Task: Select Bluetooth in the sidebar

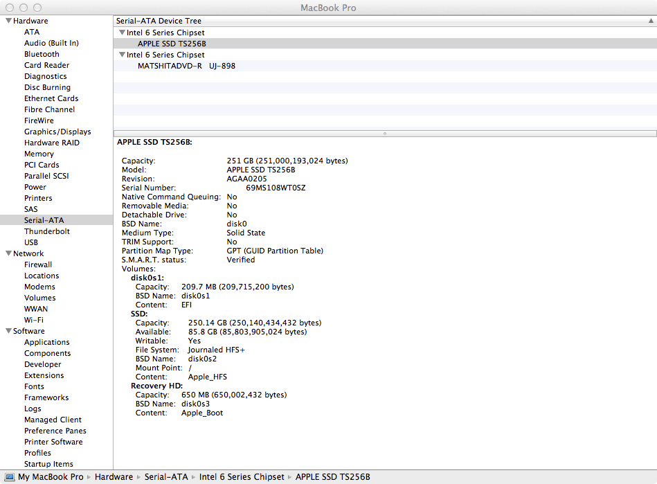Action: (x=42, y=54)
